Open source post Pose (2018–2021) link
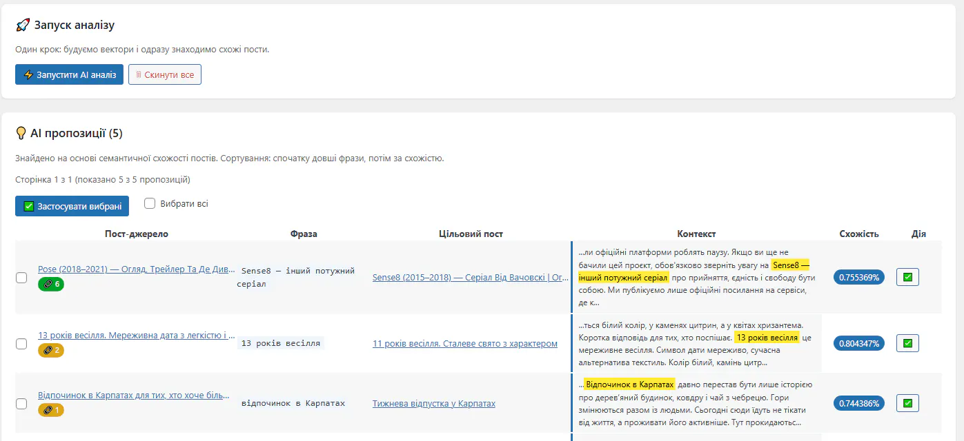The width and height of the screenshot is (964, 441). (136, 269)
